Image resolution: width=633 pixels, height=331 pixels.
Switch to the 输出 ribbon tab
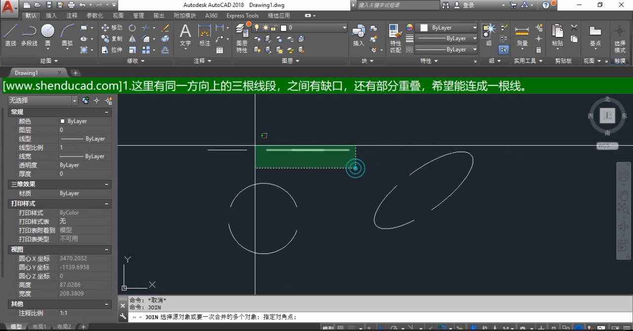(159, 15)
